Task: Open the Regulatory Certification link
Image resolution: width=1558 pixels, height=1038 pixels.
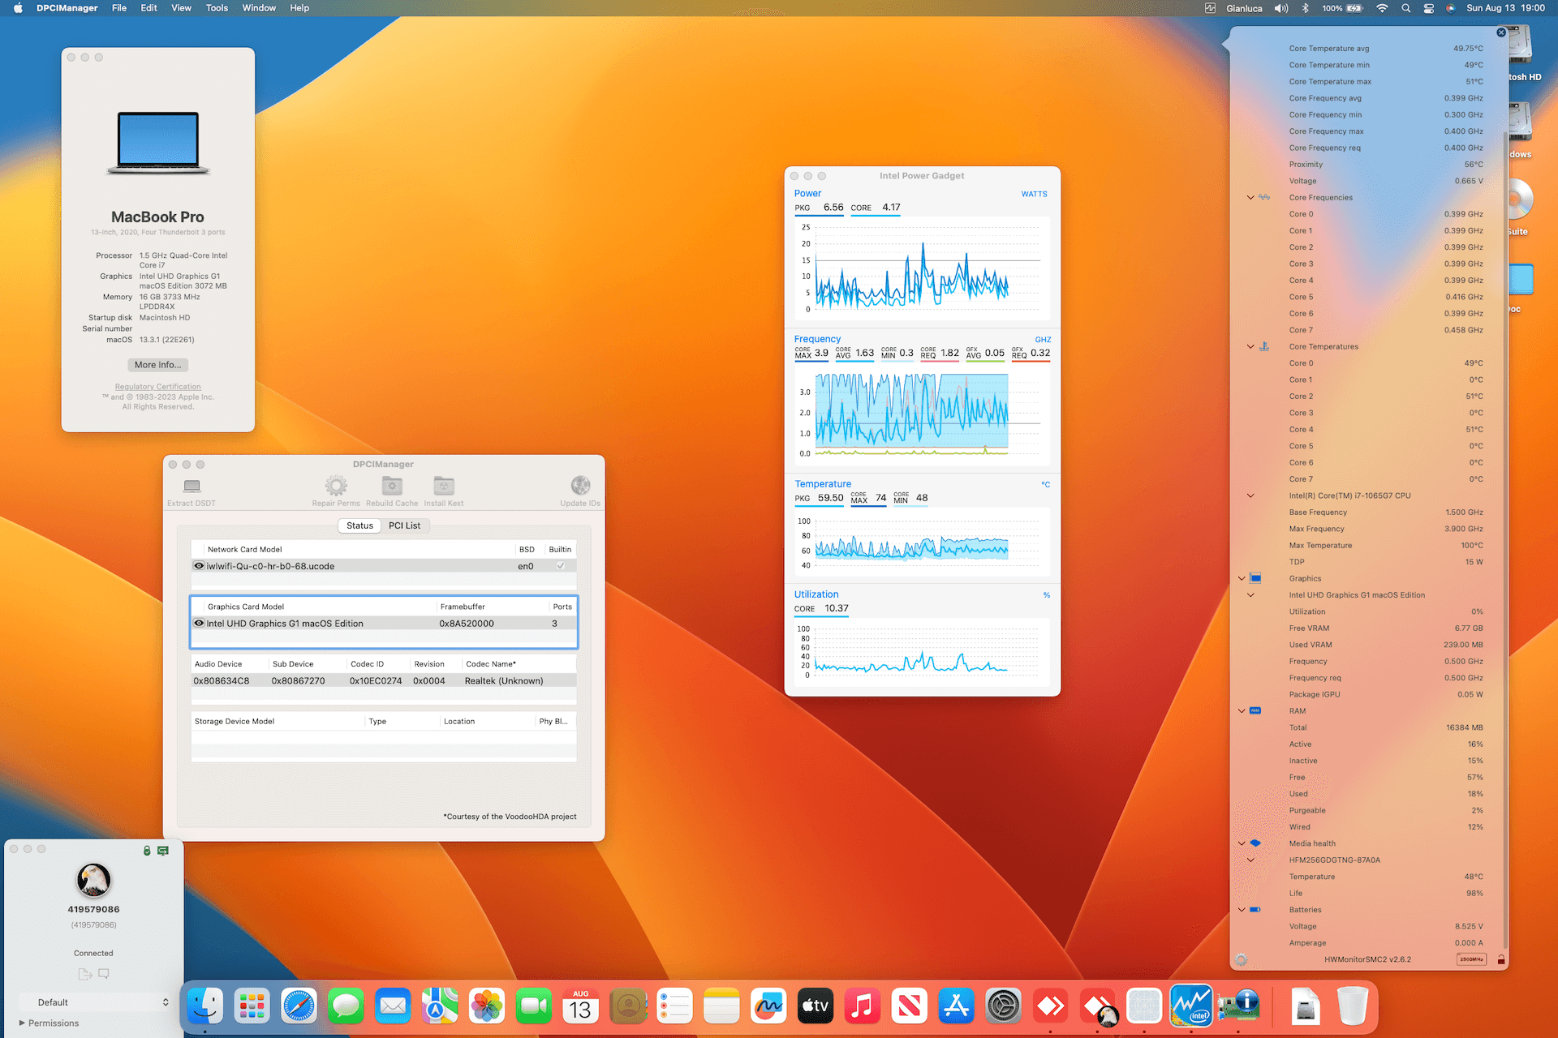Action: (157, 387)
